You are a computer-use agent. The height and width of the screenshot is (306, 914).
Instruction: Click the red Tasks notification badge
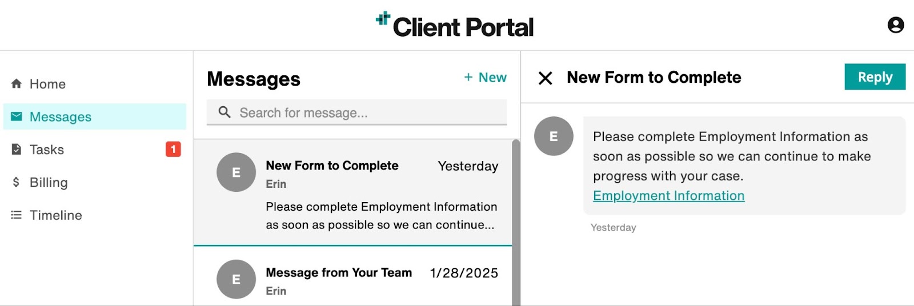click(x=173, y=149)
